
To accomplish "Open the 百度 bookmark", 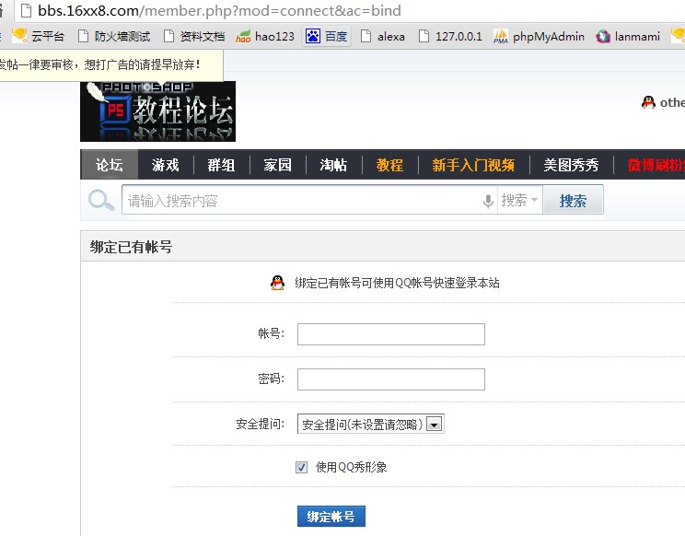I will 326,36.
